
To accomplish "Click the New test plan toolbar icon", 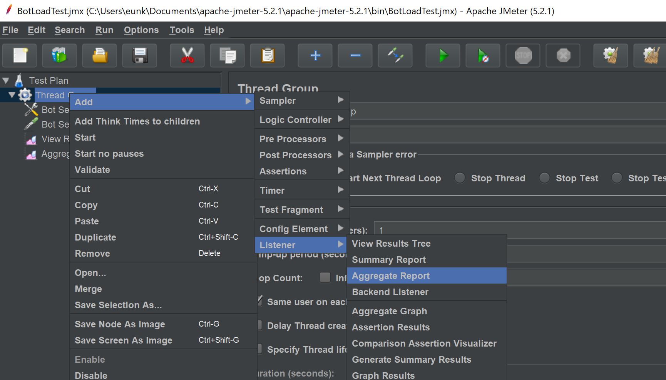I will click(x=20, y=56).
